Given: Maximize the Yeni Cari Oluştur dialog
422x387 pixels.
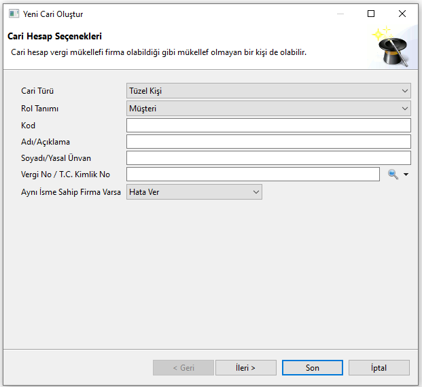Looking at the screenshot, I should (x=371, y=14).
